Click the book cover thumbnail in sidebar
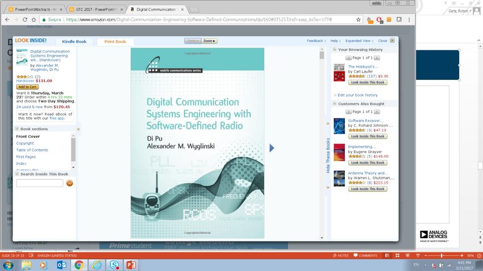The width and height of the screenshot is (483, 271). pos(22,57)
